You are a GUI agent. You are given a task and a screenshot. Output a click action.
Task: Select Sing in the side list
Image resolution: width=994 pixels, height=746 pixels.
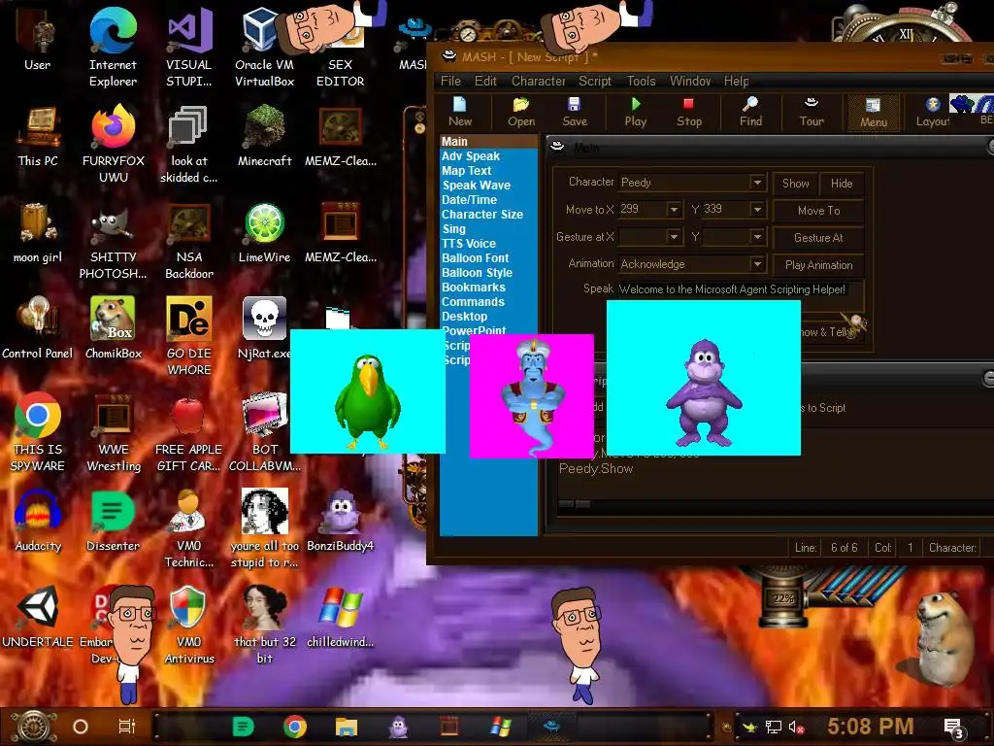click(x=489, y=229)
